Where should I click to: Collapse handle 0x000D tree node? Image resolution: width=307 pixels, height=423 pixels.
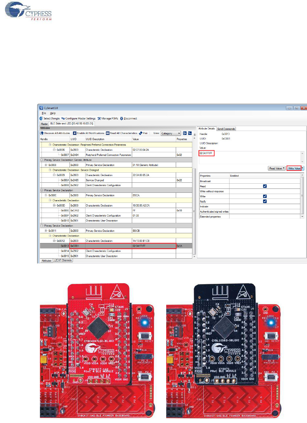(x=54, y=206)
